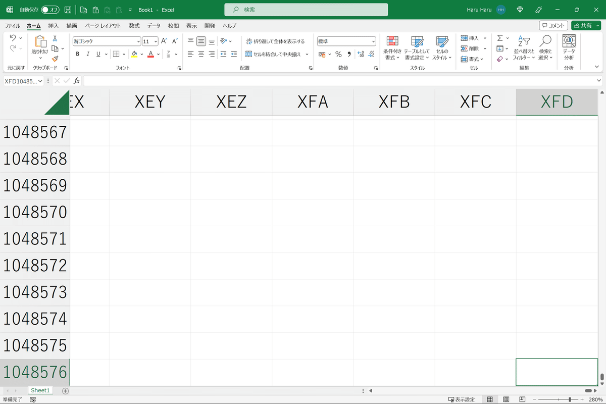
Task: Select the percent style (%) icon
Action: click(337, 54)
